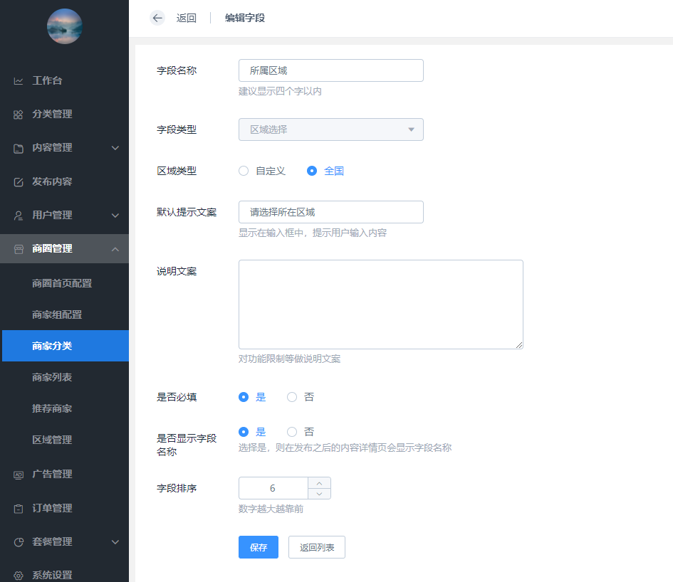Viewport: 673px width, 582px height.
Task: Increase 字段排序 value with up stepper arrow
Action: point(320,483)
